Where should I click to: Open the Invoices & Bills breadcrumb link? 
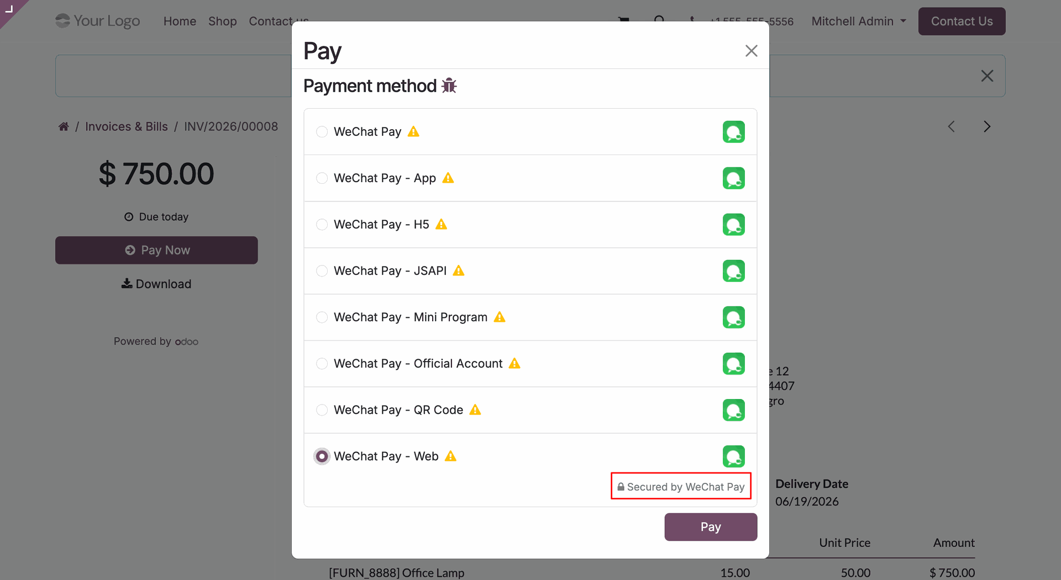coord(127,126)
